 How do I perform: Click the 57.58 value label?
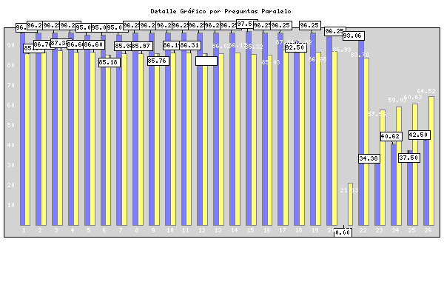[377, 114]
